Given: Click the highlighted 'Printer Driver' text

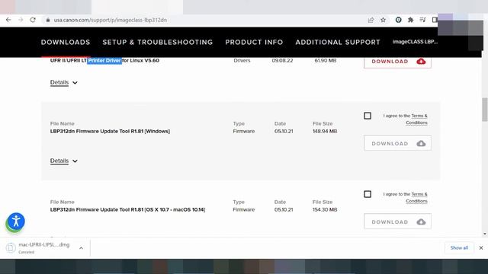Looking at the screenshot, I should [104, 61].
